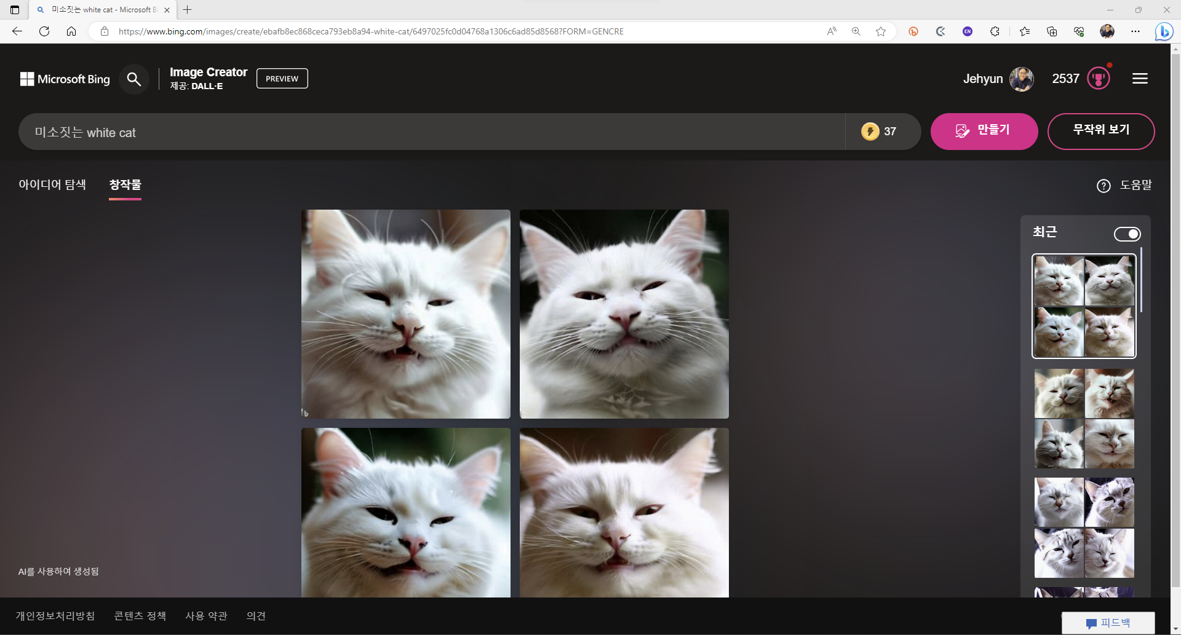
Task: Select third recent creations thumbnail set
Action: click(1084, 527)
